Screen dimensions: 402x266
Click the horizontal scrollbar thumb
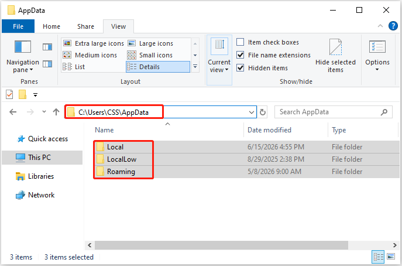(221, 245)
